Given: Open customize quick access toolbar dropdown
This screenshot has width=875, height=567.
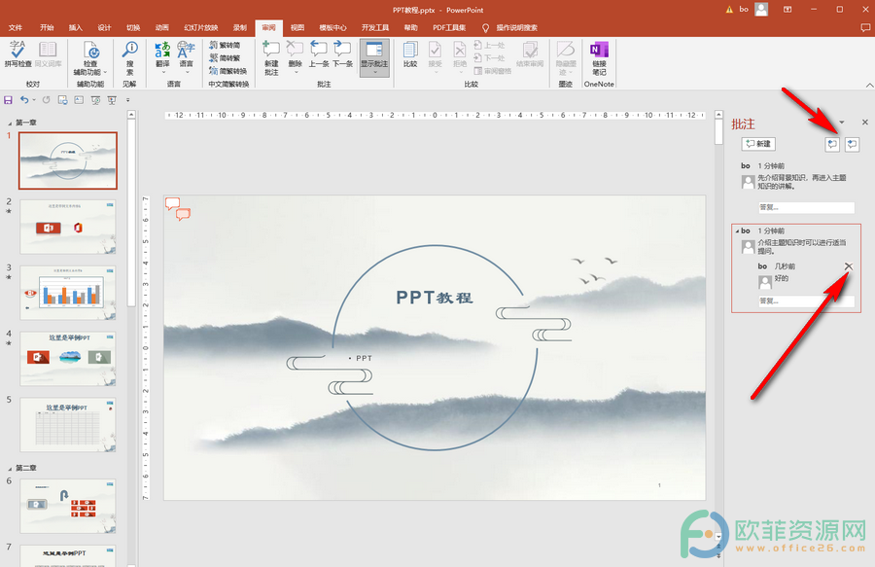Looking at the screenshot, I should [x=127, y=100].
